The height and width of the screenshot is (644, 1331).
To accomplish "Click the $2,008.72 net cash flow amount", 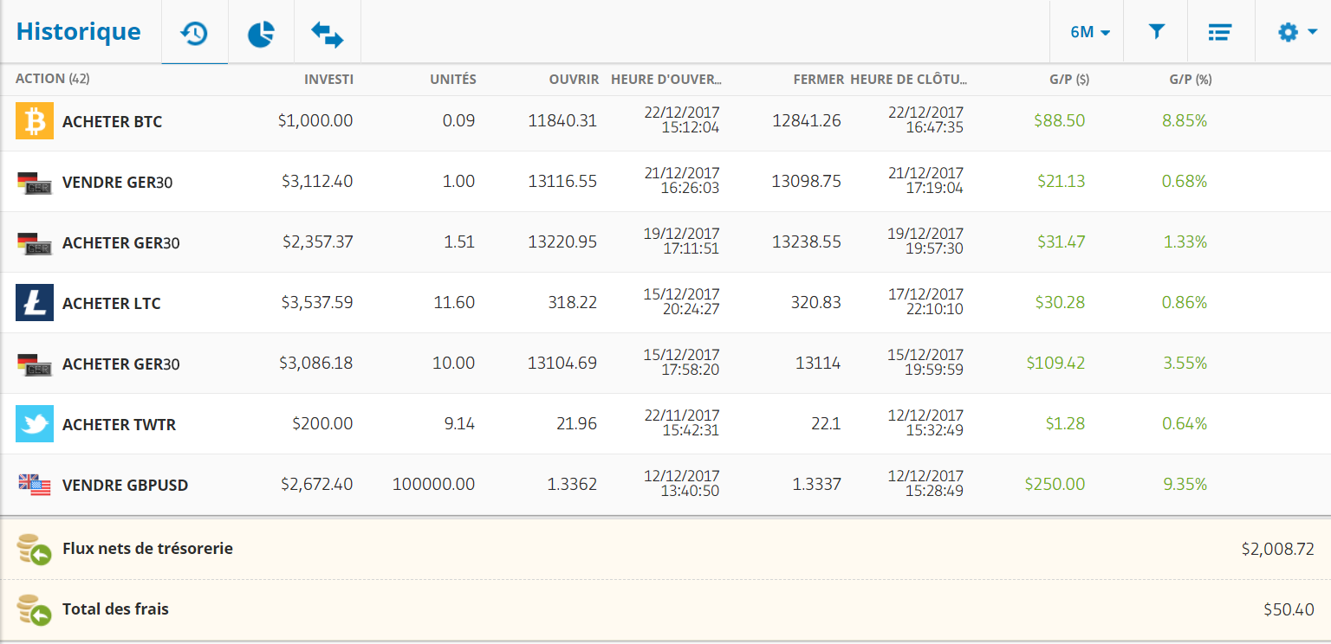I will click(x=1277, y=550).
